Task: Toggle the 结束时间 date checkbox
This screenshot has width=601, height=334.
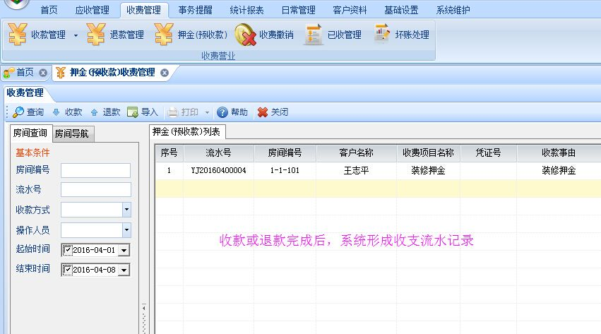Action: pos(68,270)
